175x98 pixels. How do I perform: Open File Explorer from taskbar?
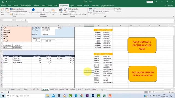point(48,96)
